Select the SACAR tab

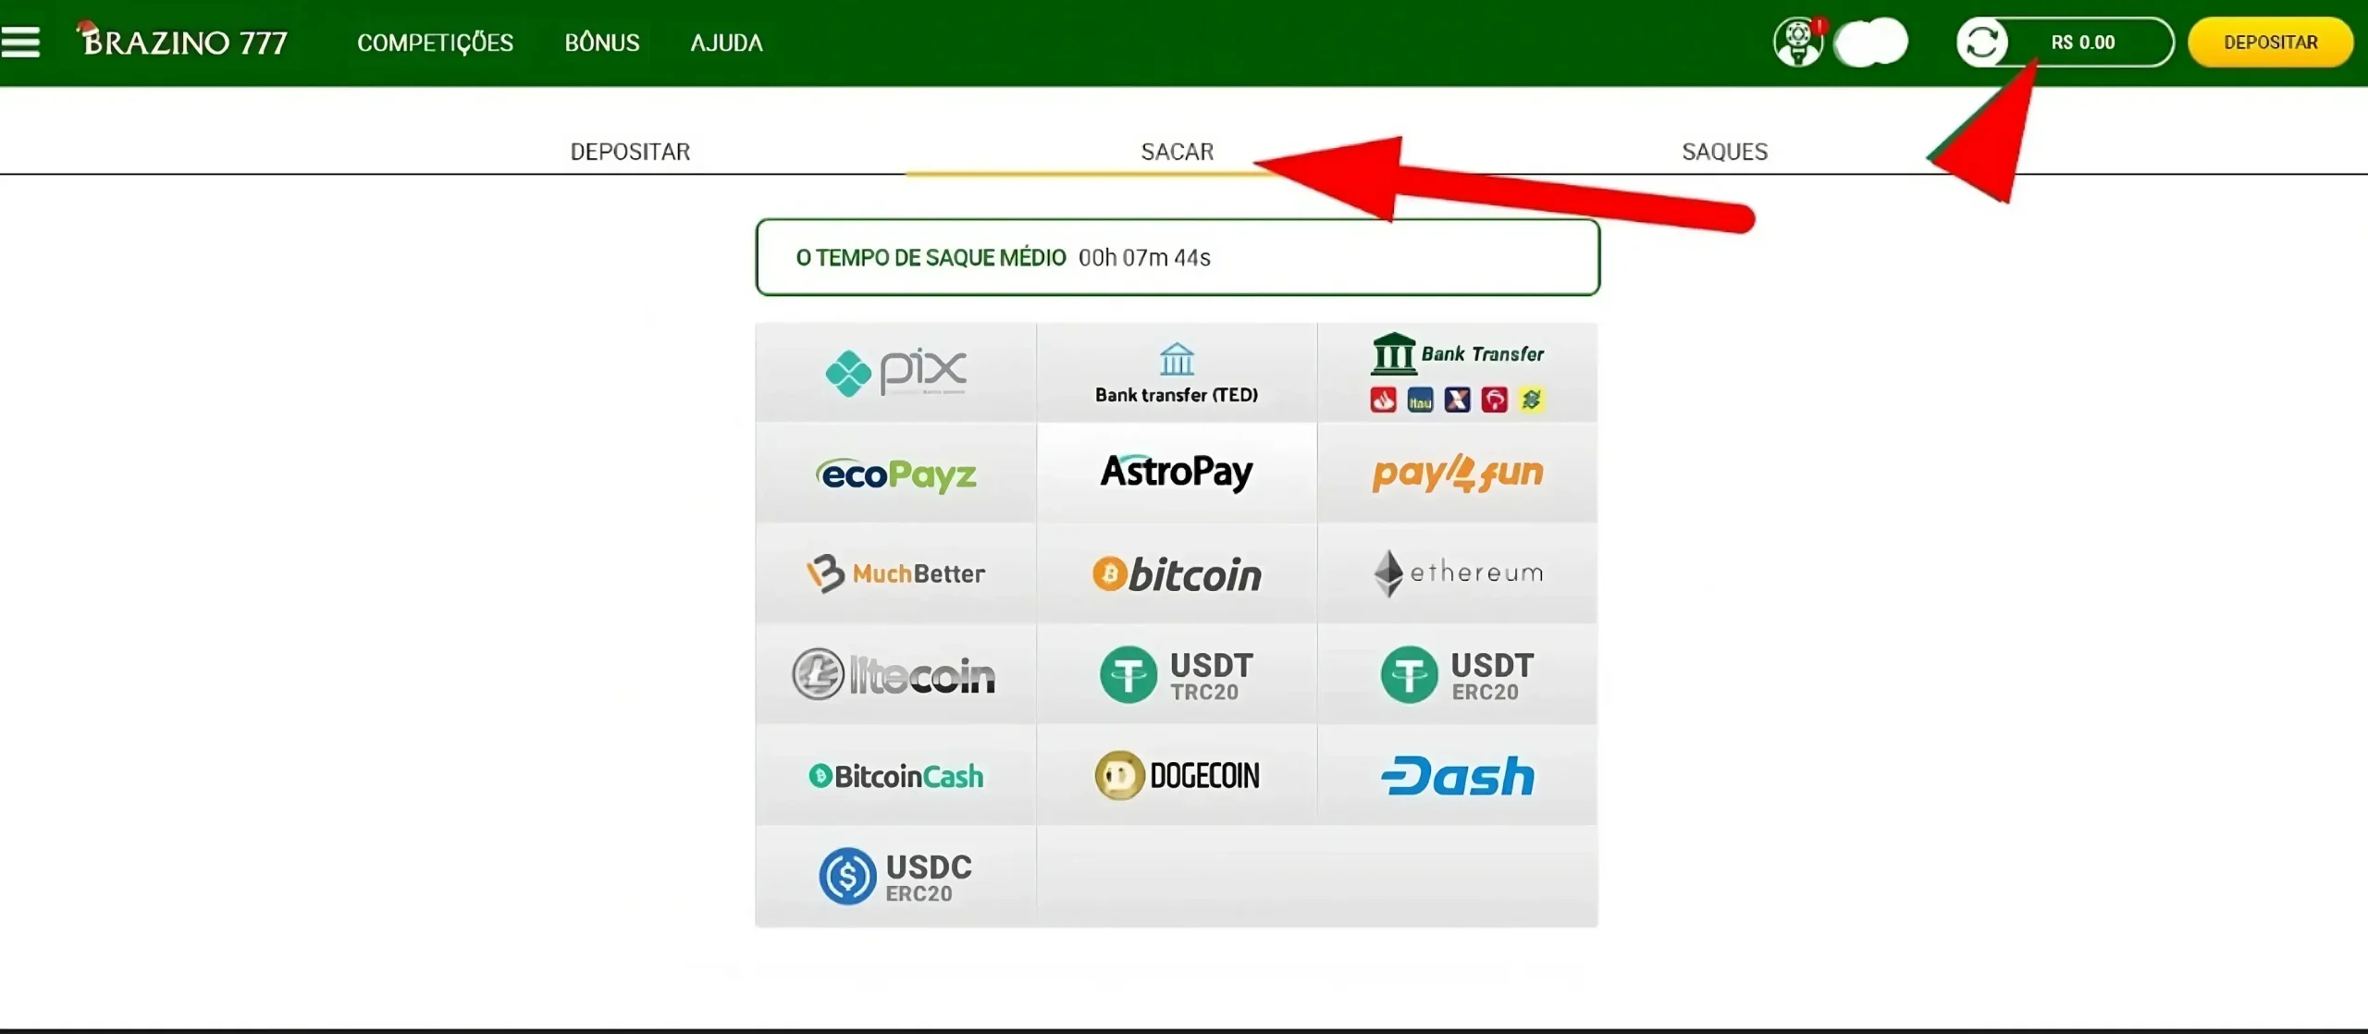point(1177,152)
